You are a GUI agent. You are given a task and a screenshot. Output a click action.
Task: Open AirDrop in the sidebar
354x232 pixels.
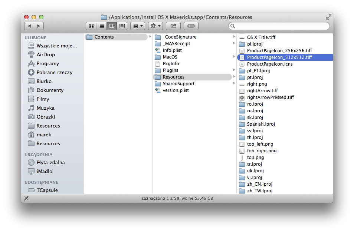click(46, 54)
